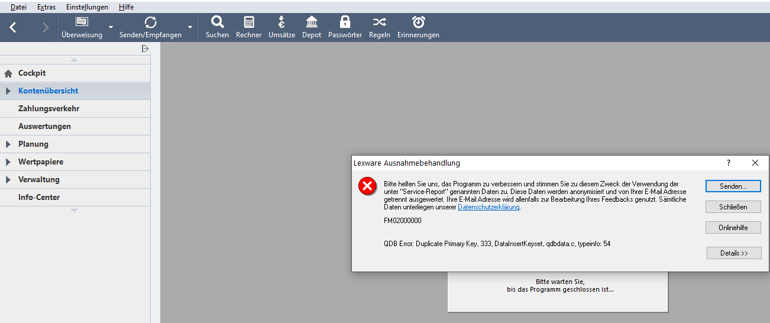Click the error code FM02000000 text
This screenshot has height=323, width=770.
[x=403, y=221]
